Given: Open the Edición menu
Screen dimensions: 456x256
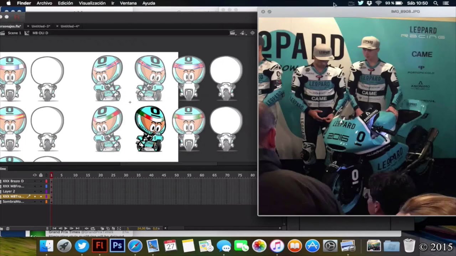Looking at the screenshot, I should (66, 3).
